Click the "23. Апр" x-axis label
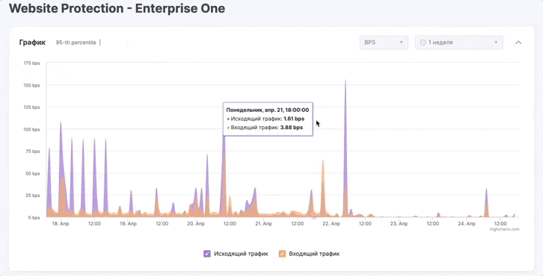The width and height of the screenshot is (543, 276). pos(399,224)
